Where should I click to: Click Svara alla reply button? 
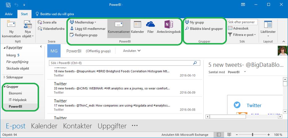pos(47,22)
